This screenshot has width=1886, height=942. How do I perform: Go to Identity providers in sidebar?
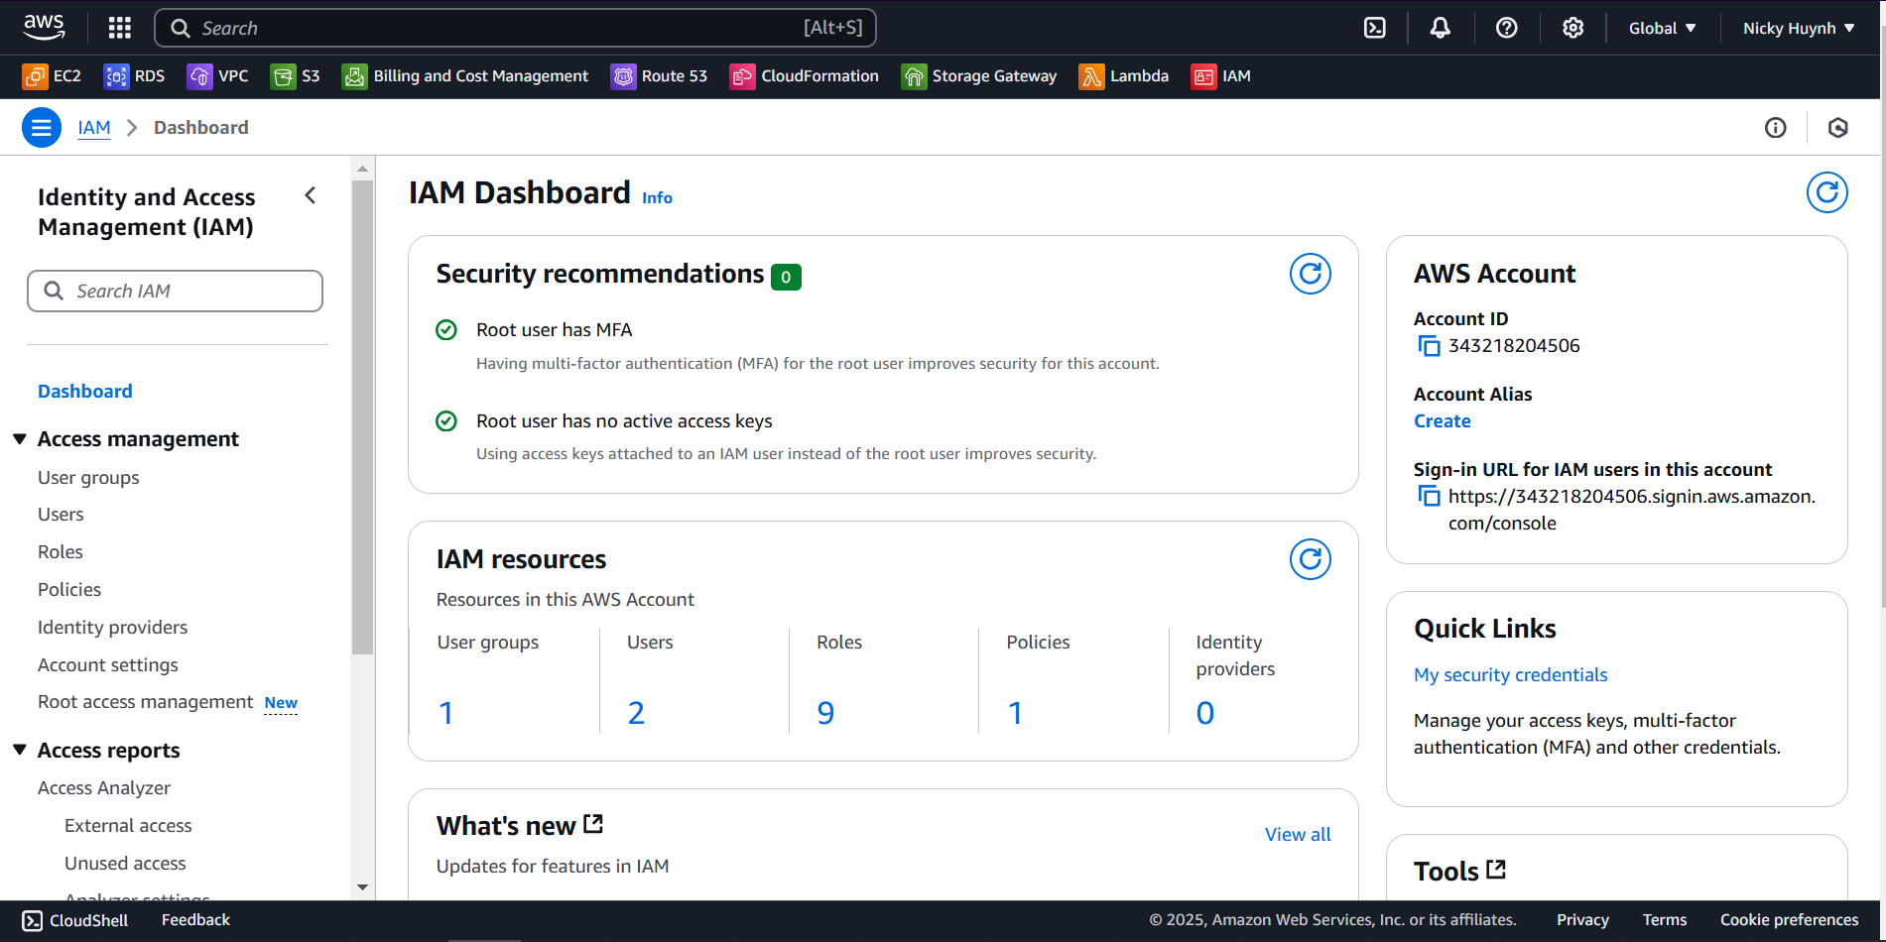coord(112,628)
